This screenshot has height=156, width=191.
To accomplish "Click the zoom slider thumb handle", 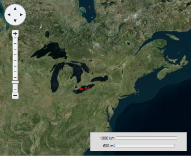I will tap(15, 82).
